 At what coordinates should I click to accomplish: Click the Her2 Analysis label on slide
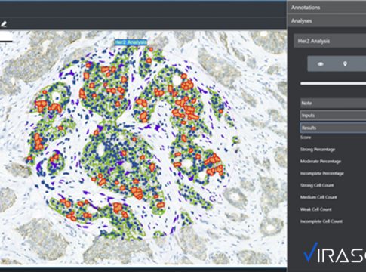(x=131, y=42)
